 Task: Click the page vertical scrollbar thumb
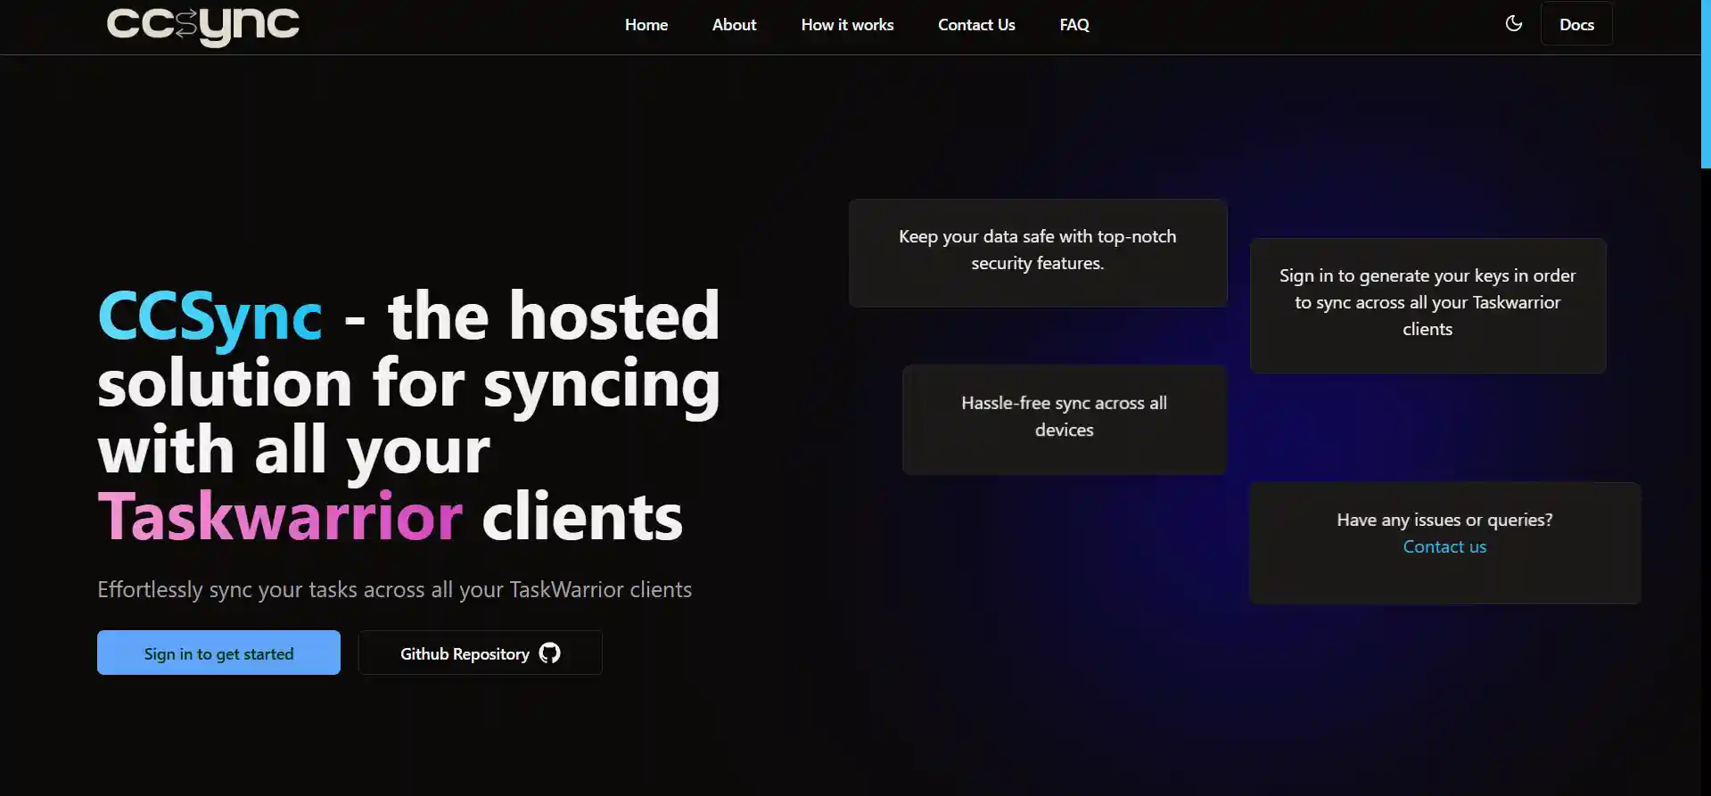(x=1706, y=84)
